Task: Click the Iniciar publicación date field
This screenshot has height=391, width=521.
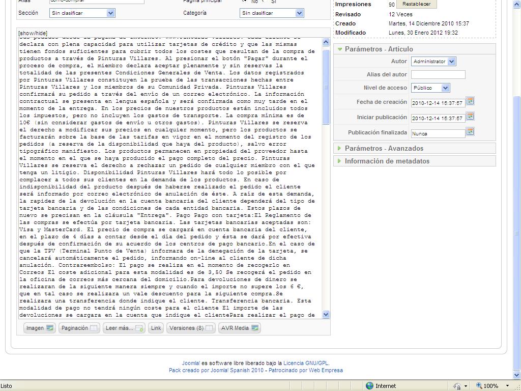Action: pos(438,118)
